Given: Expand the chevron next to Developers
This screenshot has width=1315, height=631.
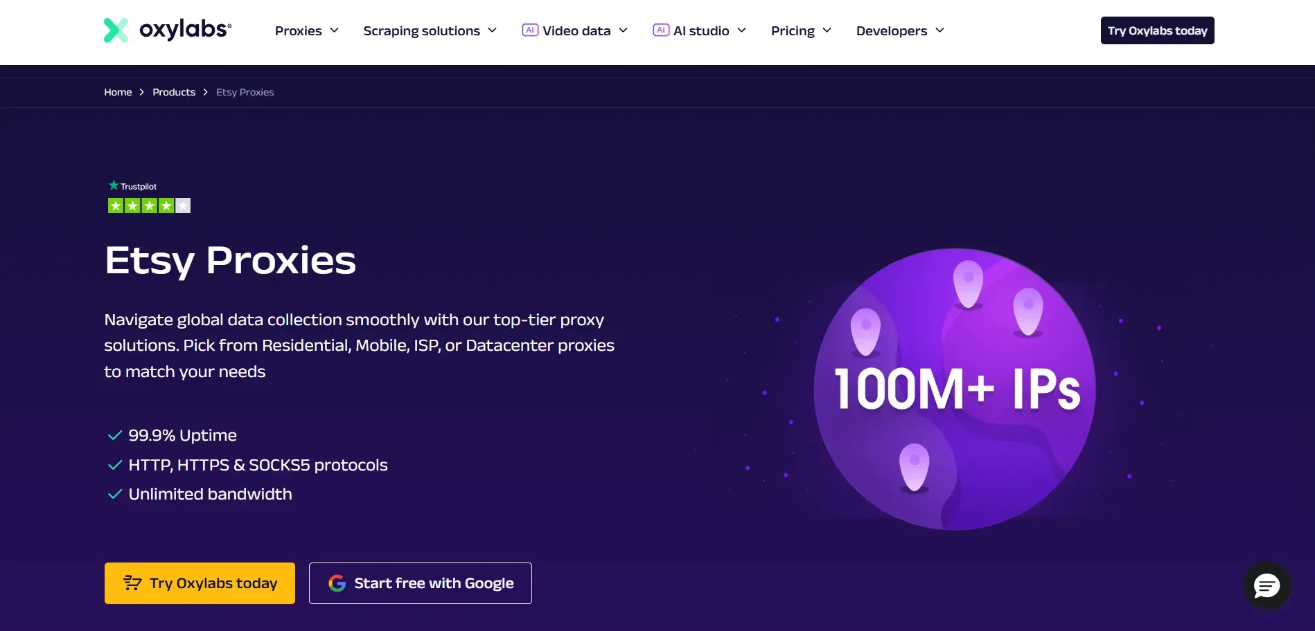Looking at the screenshot, I should click(939, 30).
